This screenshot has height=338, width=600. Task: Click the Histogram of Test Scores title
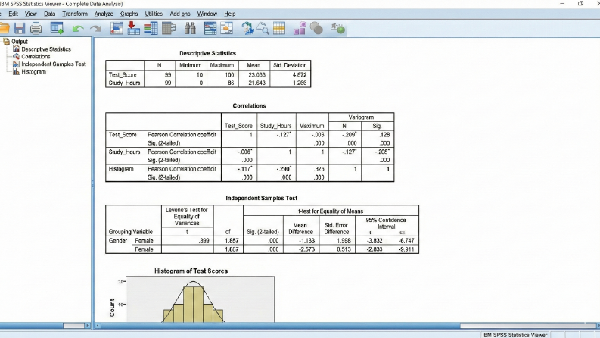[x=191, y=271]
